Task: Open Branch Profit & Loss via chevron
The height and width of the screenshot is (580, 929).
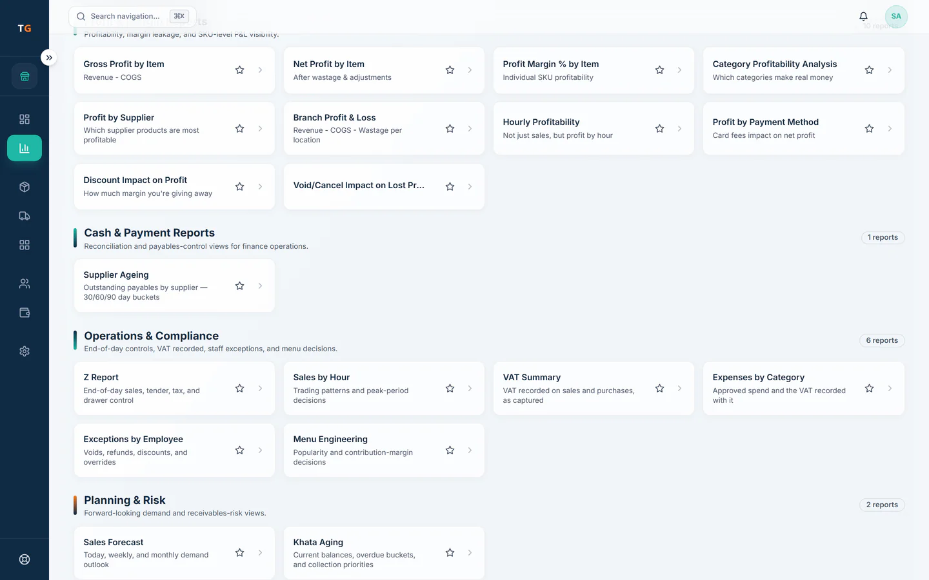Action: [x=470, y=129]
